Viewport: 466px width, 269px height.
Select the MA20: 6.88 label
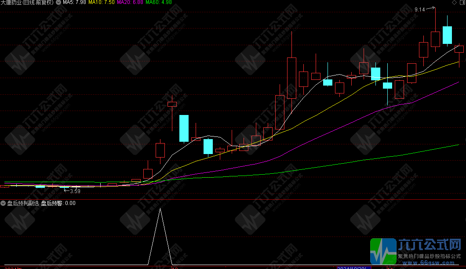(x=130, y=2)
